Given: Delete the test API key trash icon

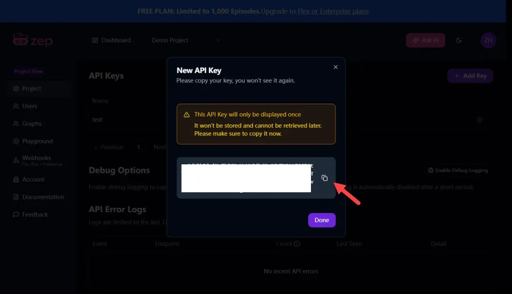Looking at the screenshot, I should tap(479, 120).
